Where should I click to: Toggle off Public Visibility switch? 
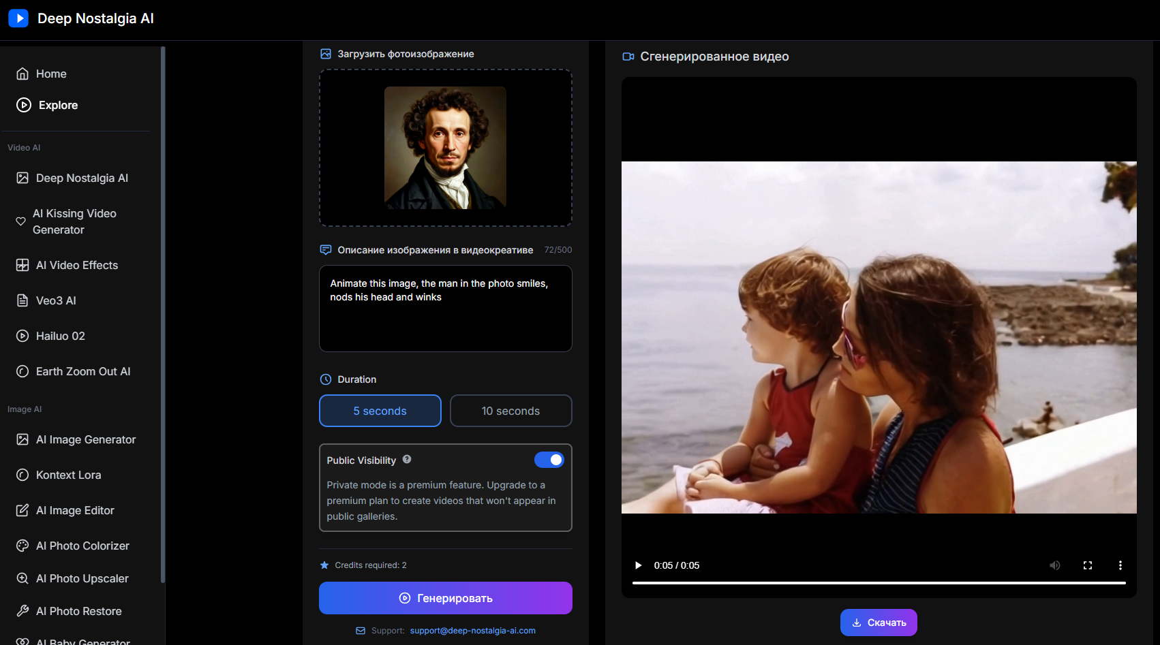tap(549, 460)
